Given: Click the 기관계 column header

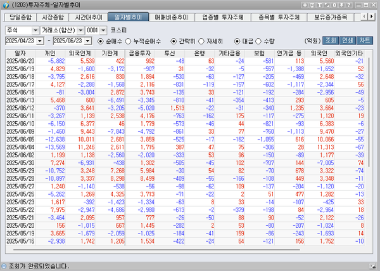Looking at the screenshot, I should [x=110, y=53].
